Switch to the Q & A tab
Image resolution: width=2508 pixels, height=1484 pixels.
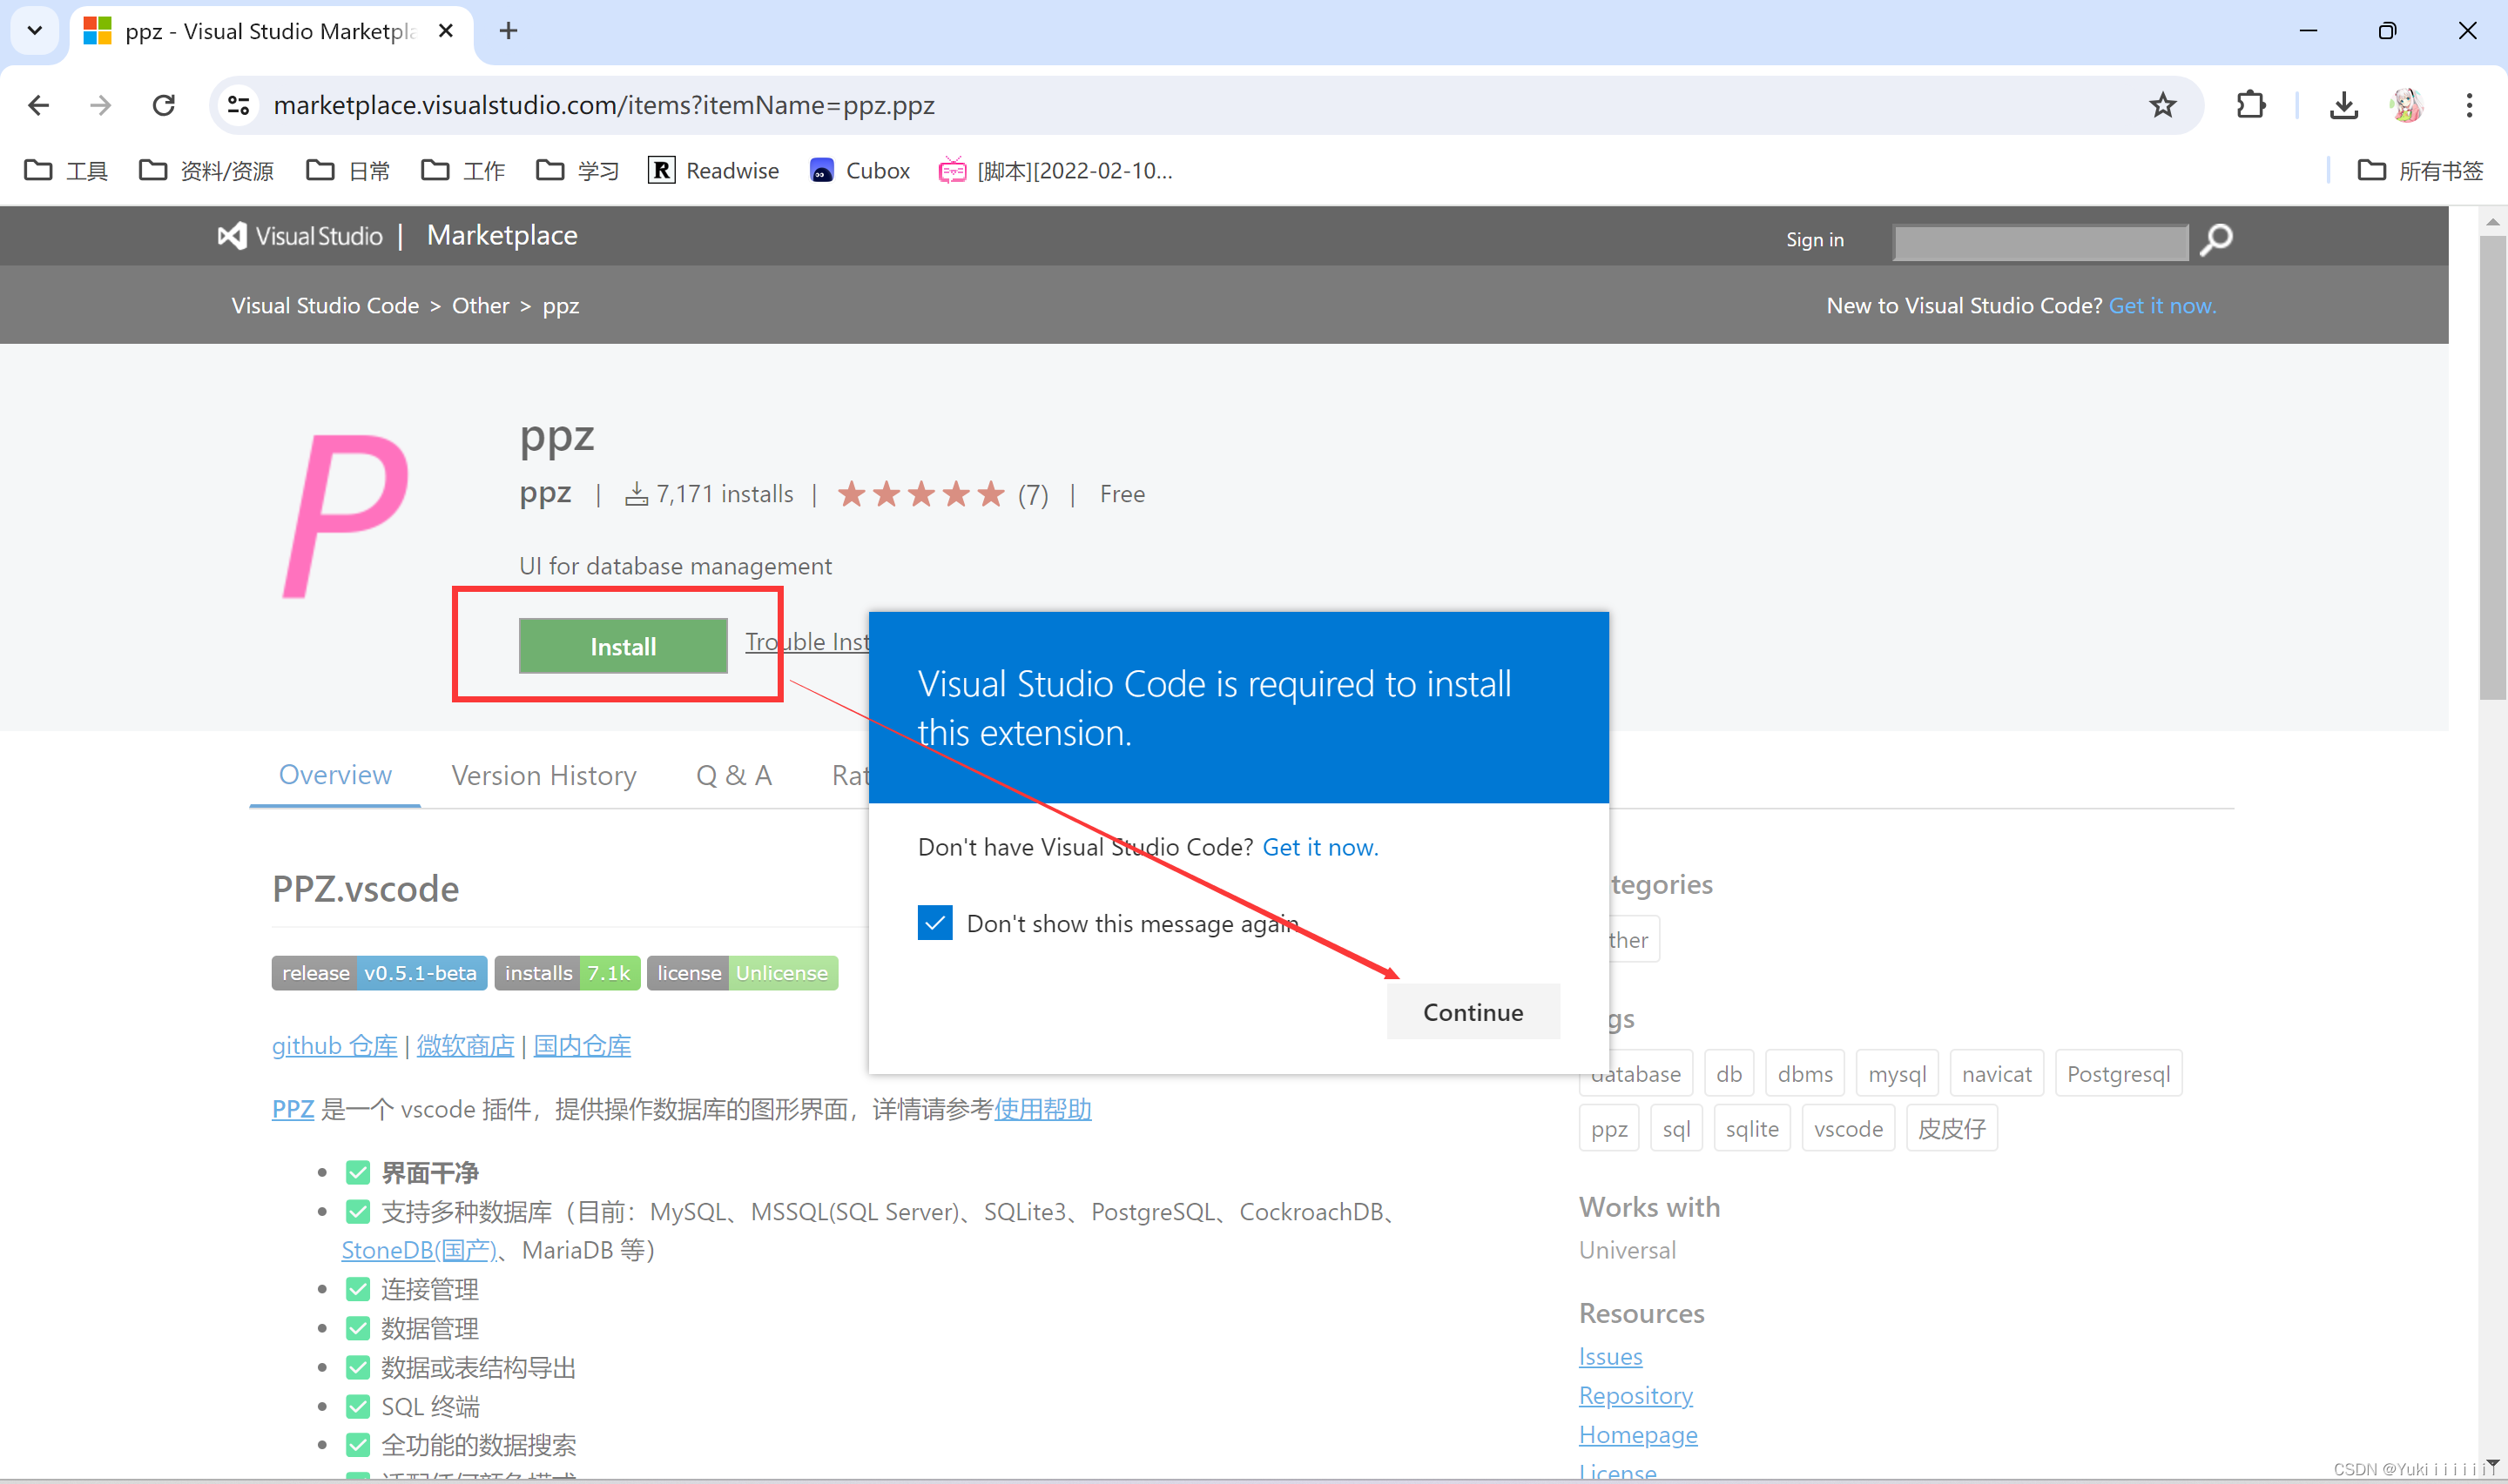[733, 775]
